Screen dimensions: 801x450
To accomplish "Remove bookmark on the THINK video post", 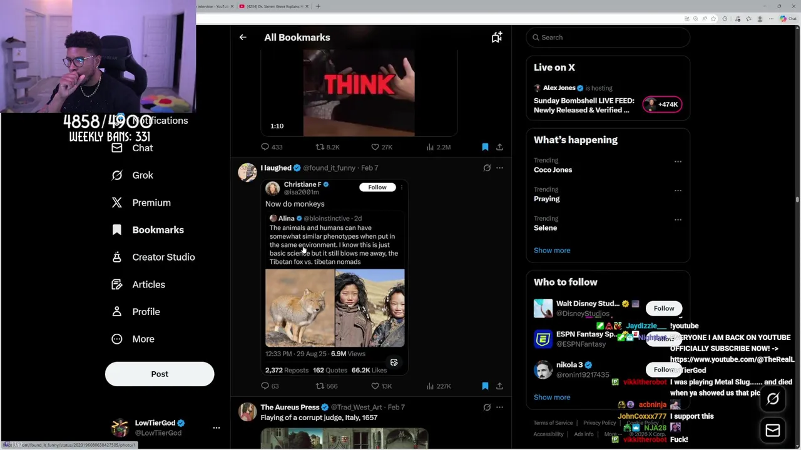I will [x=485, y=147].
